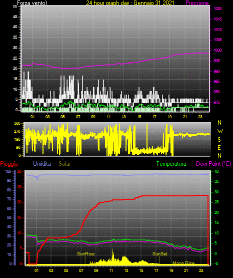Click the N compass label at top of the wind direction scale
This screenshot has height=278, width=233.
pos(219,123)
